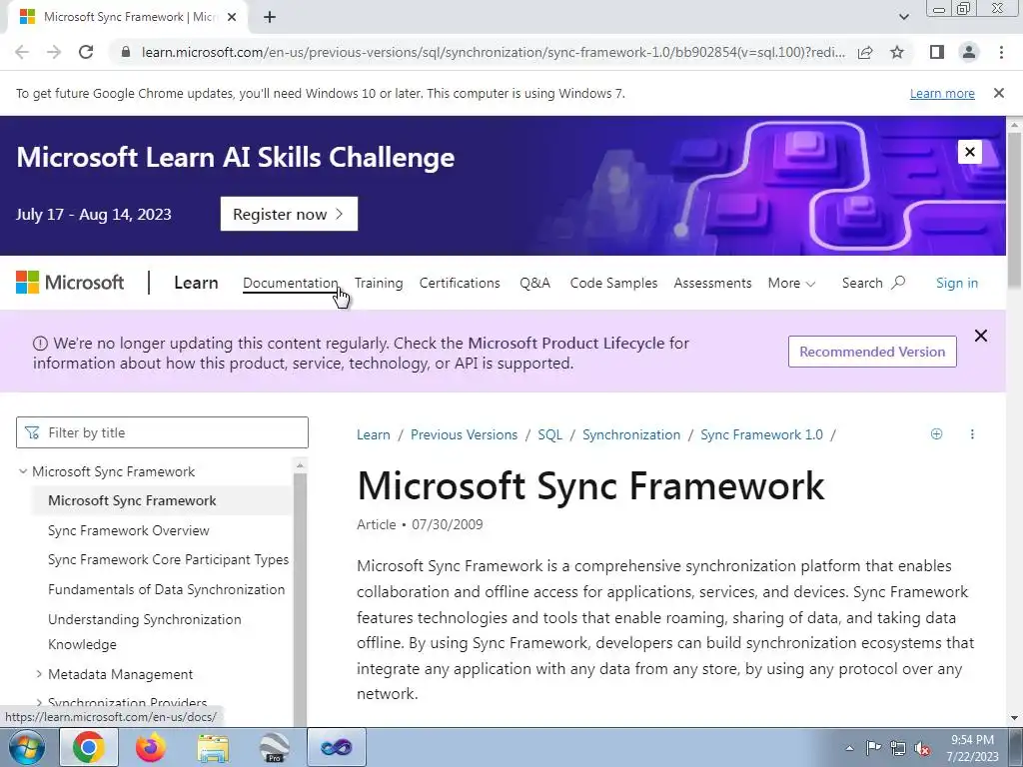Follow the Microsoft Product Lifecycle link
1023x767 pixels.
[566, 344]
